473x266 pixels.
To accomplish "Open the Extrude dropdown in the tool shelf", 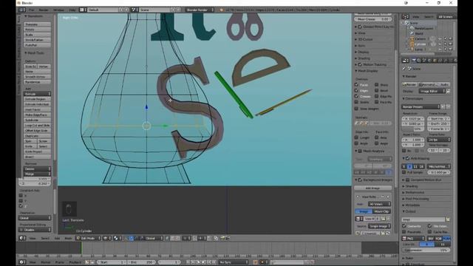I will coord(37,94).
